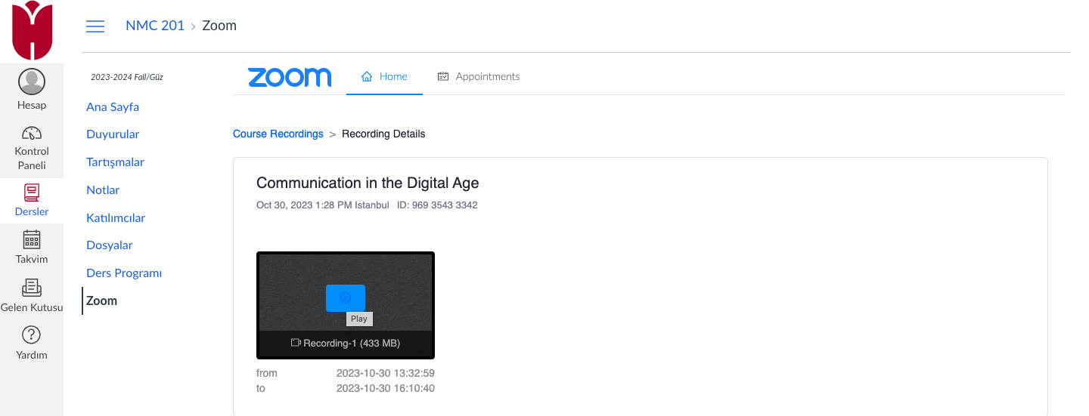Image resolution: width=1089 pixels, height=416 pixels.
Task: Open Dosyalar files page
Action: point(110,245)
